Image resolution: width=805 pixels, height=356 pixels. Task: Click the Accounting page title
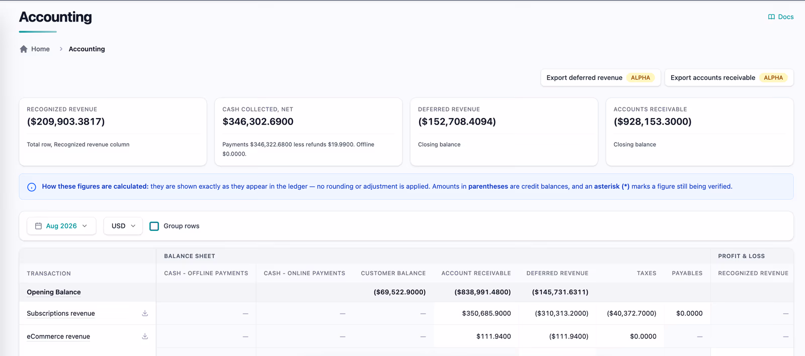(x=55, y=17)
